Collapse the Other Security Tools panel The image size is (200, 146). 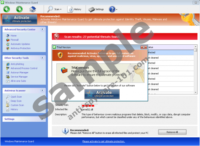pyautogui.click(x=42, y=58)
